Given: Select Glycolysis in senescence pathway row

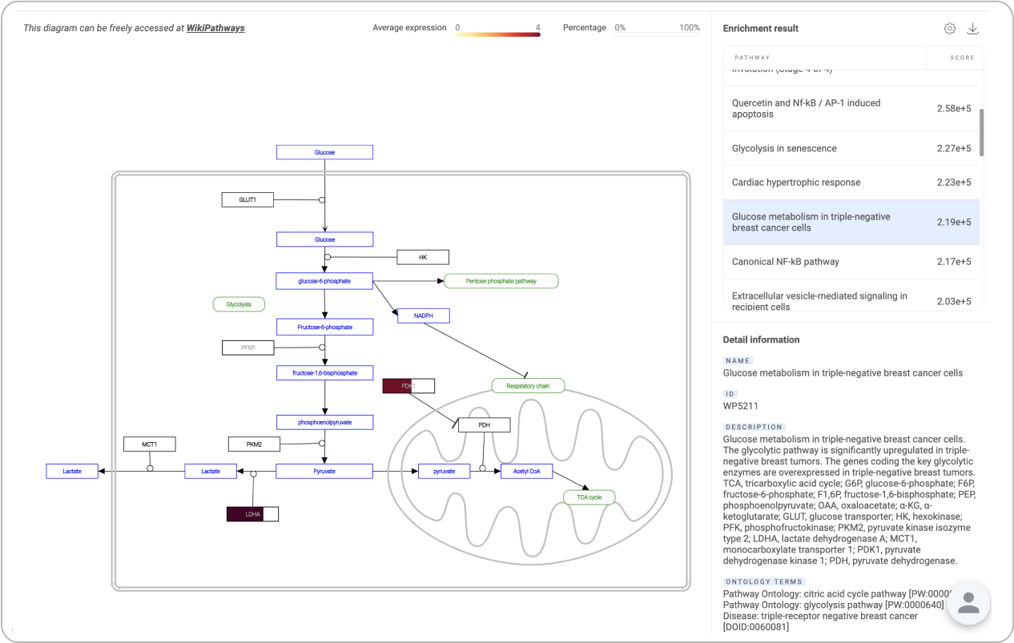Looking at the screenshot, I should click(x=851, y=148).
